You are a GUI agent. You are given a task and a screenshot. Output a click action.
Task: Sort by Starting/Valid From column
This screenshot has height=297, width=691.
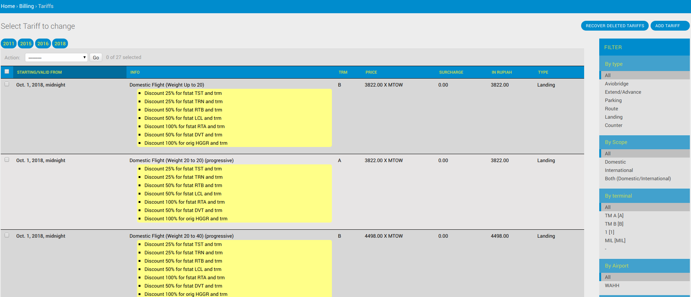tap(39, 72)
